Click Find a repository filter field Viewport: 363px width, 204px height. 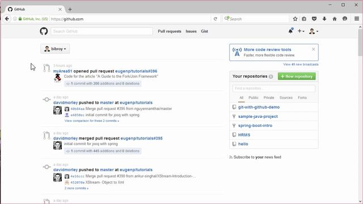[x=273, y=88]
